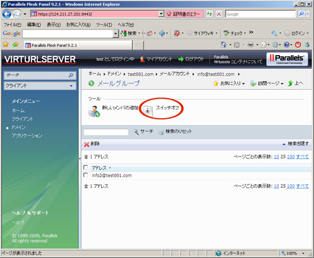
Task: Click the red X delete (削除) icon
Action: 87,144
